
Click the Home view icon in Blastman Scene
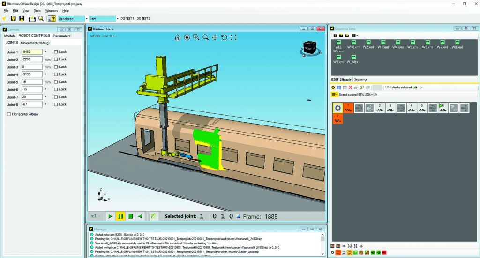(x=178, y=37)
